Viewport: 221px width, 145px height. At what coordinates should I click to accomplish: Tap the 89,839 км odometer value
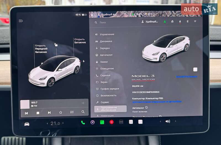[138, 86]
